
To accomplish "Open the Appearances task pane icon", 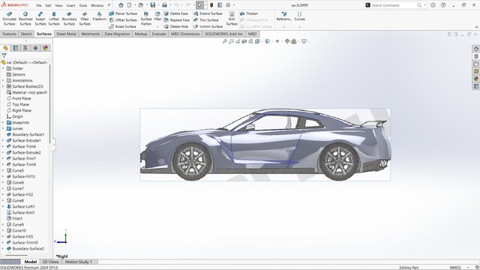I will (476, 79).
